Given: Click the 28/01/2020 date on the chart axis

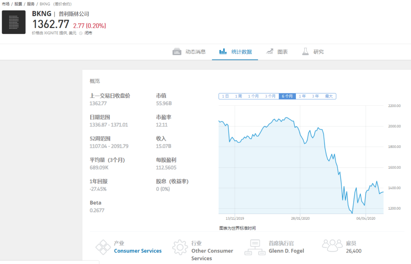Looking at the screenshot, I should click(300, 218).
